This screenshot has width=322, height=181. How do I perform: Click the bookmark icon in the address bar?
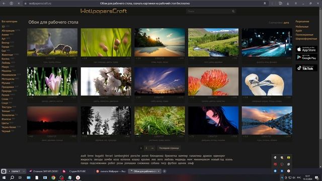pyautogui.click(x=265, y=4)
